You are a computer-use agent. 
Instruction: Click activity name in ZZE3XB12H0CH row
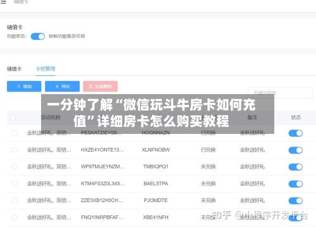tap(49, 200)
